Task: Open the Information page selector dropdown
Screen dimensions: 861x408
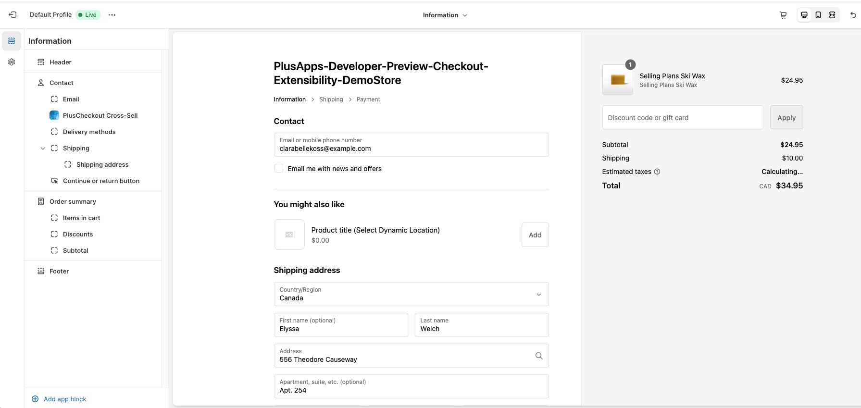Action: [x=445, y=15]
